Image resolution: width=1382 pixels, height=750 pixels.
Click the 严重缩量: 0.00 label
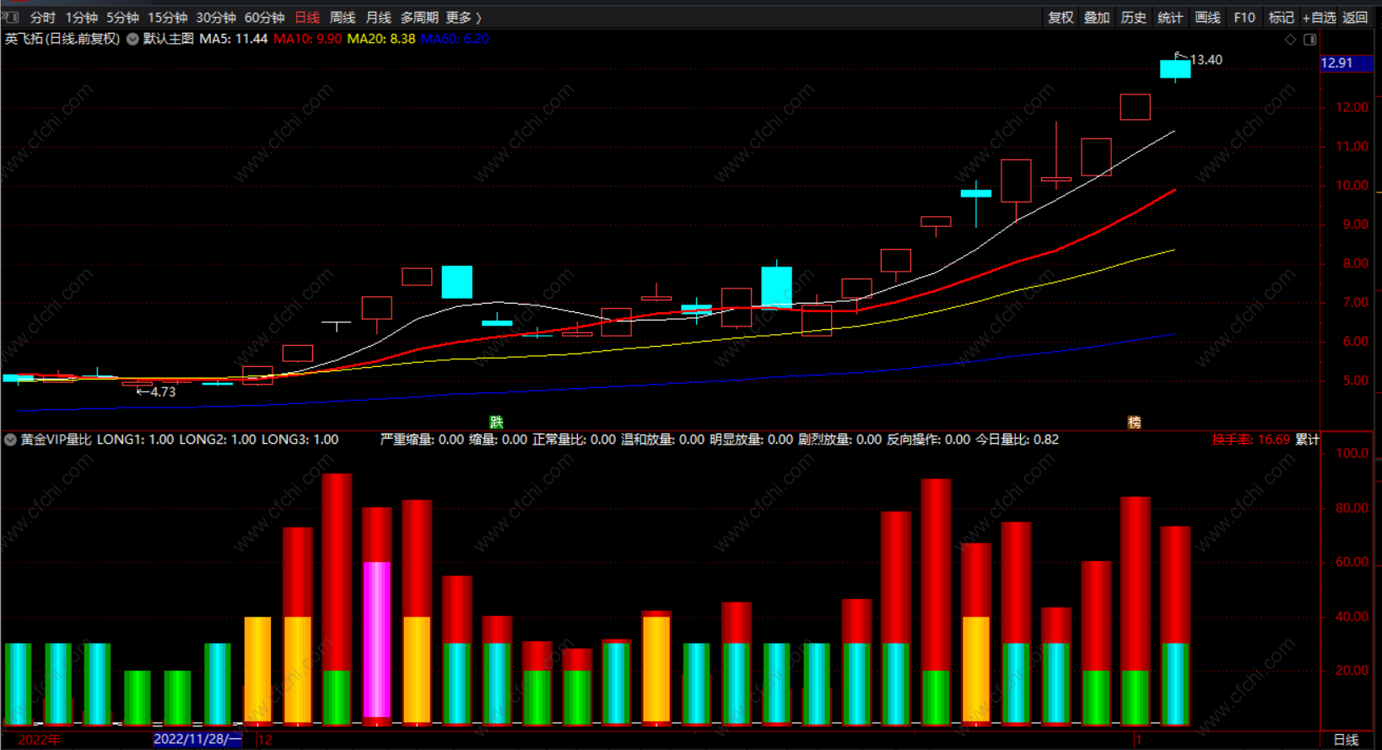[422, 440]
